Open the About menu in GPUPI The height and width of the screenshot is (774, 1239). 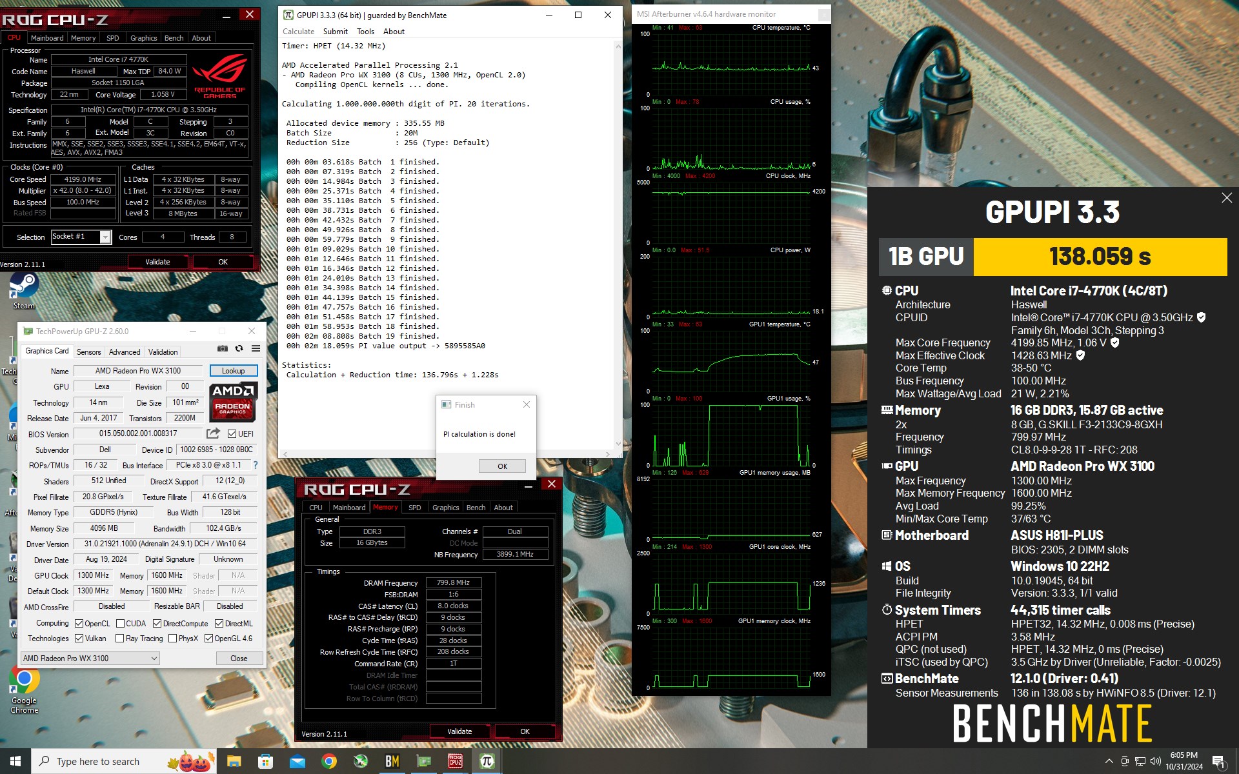pos(394,32)
